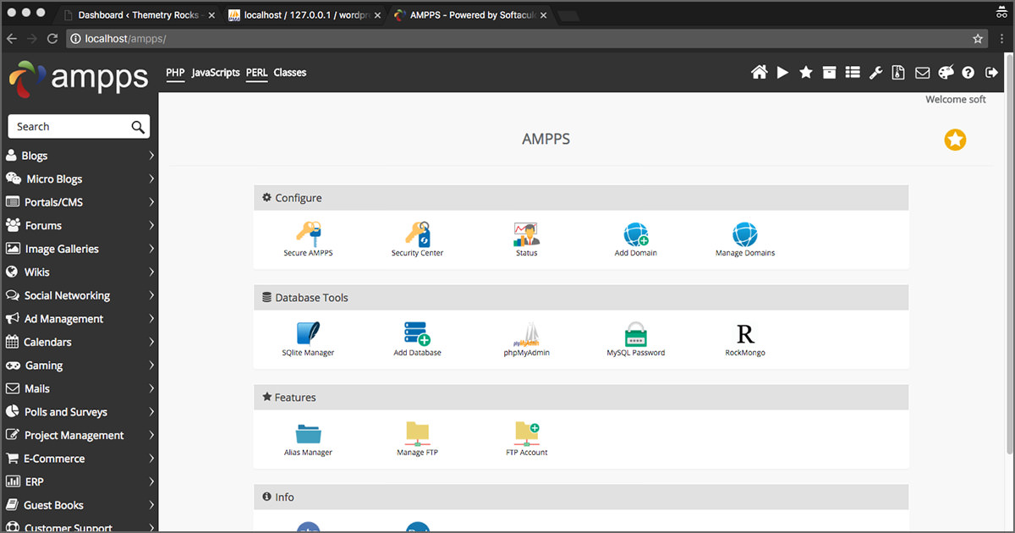Select the wrench settings icon in top toolbar
Screen dimensions: 1015x533
tap(875, 73)
